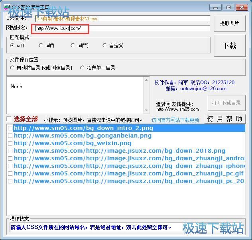Screen dimensions: 252x240
Task: Open the 使用帮助 help button
Action: pos(225,119)
